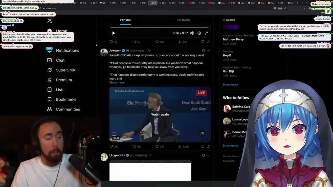The width and height of the screenshot is (333, 187).
Task: Play the top video again
Action: (113, 33)
